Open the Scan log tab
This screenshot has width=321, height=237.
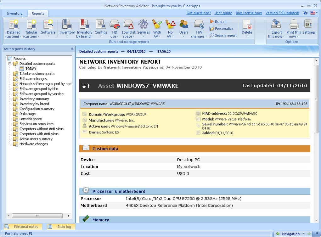[61, 227]
